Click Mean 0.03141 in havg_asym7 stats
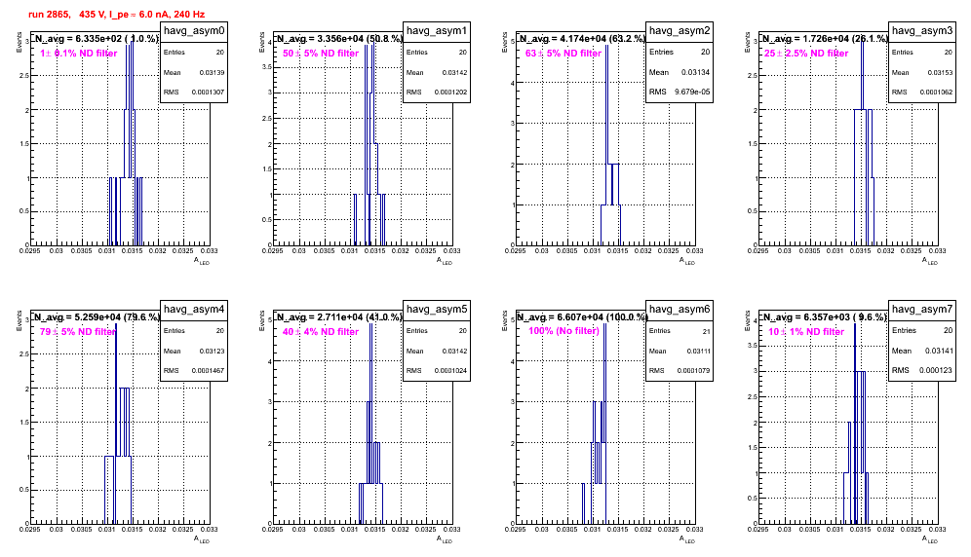 (922, 351)
